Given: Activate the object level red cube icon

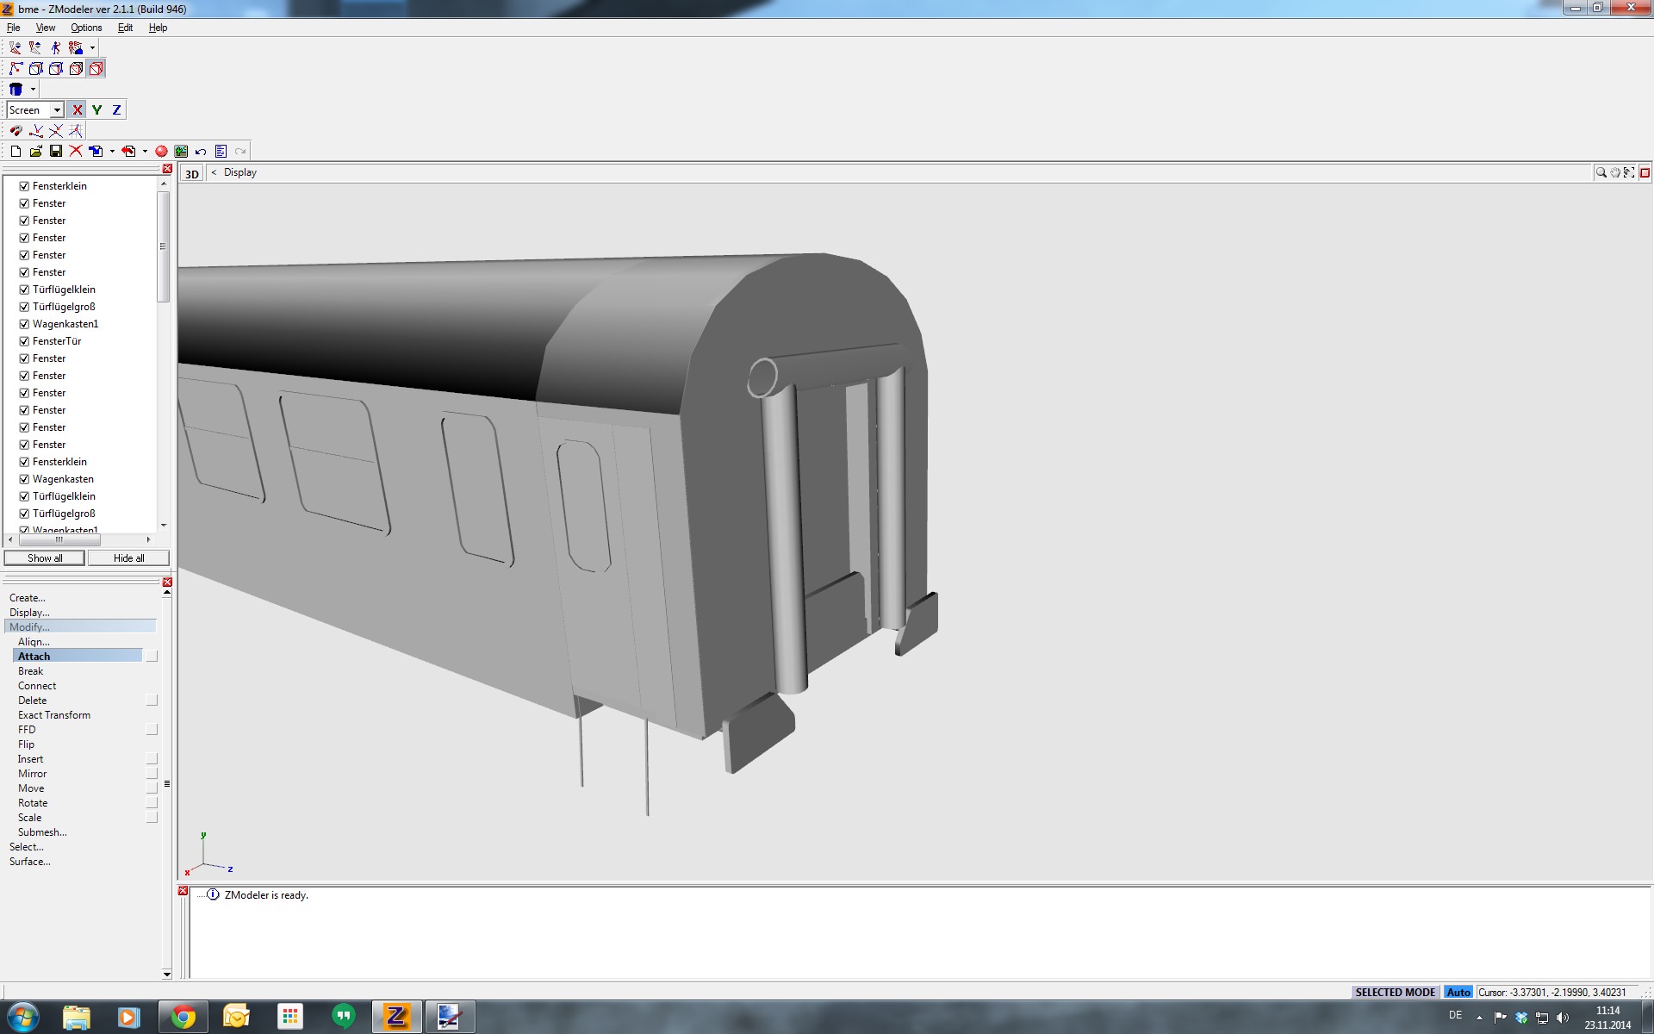Looking at the screenshot, I should pos(96,68).
